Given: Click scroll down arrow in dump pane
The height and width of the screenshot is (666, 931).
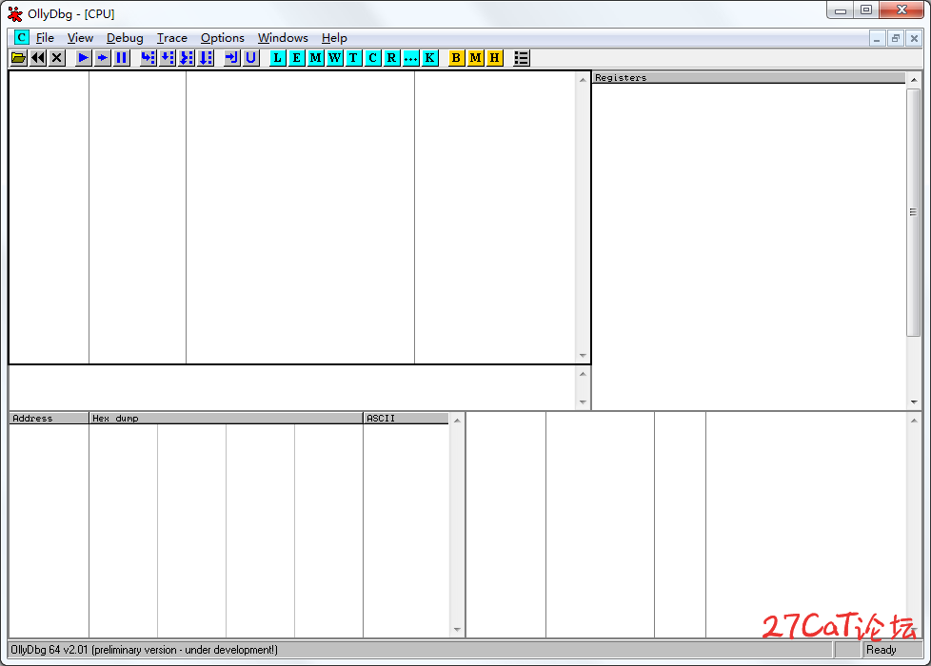Looking at the screenshot, I should 457,630.
